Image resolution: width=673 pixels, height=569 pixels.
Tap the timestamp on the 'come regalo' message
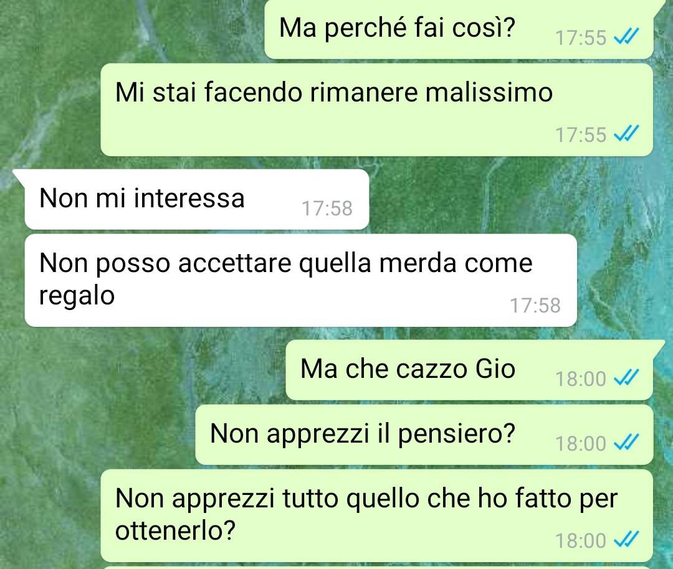(535, 306)
